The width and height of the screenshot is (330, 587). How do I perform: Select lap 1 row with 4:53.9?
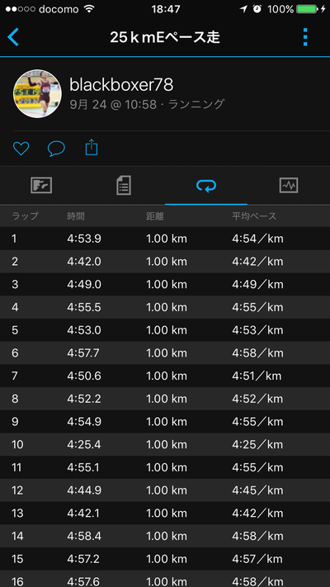165,239
